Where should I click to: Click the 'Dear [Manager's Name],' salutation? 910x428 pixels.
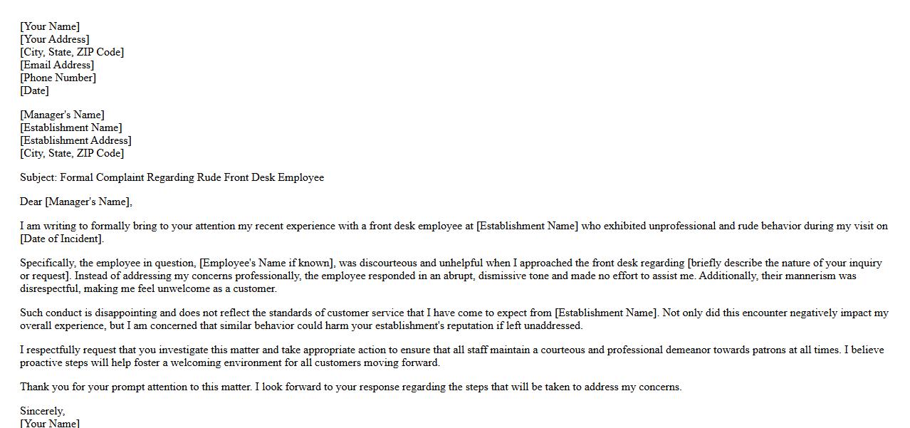coord(76,202)
